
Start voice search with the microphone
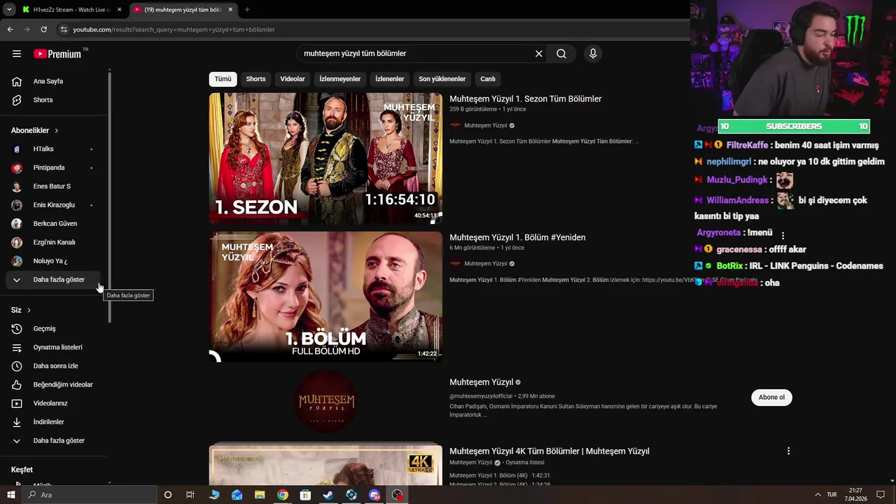click(593, 54)
